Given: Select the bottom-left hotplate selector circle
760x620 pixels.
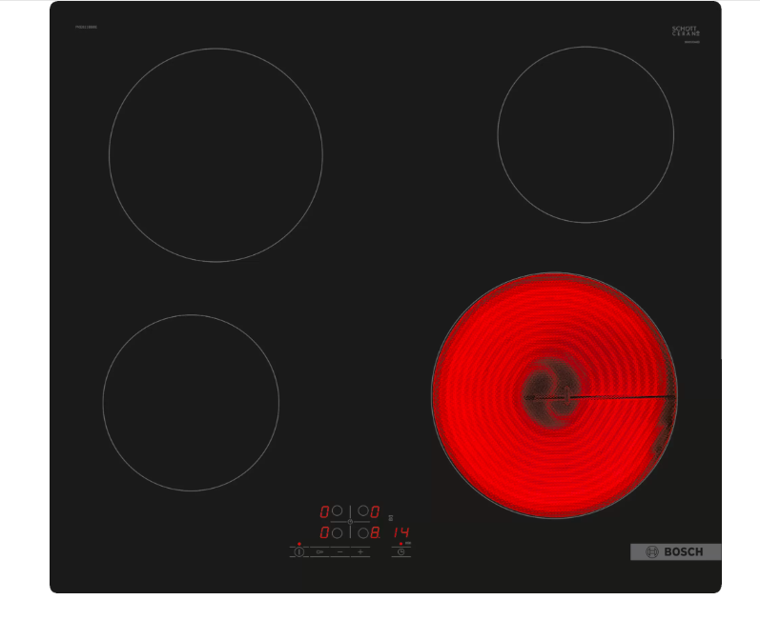Looking at the screenshot, I should point(337,533).
